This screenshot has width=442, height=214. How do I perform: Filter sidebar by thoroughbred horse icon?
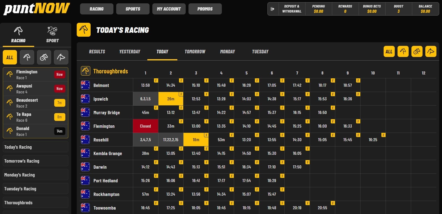(27, 57)
